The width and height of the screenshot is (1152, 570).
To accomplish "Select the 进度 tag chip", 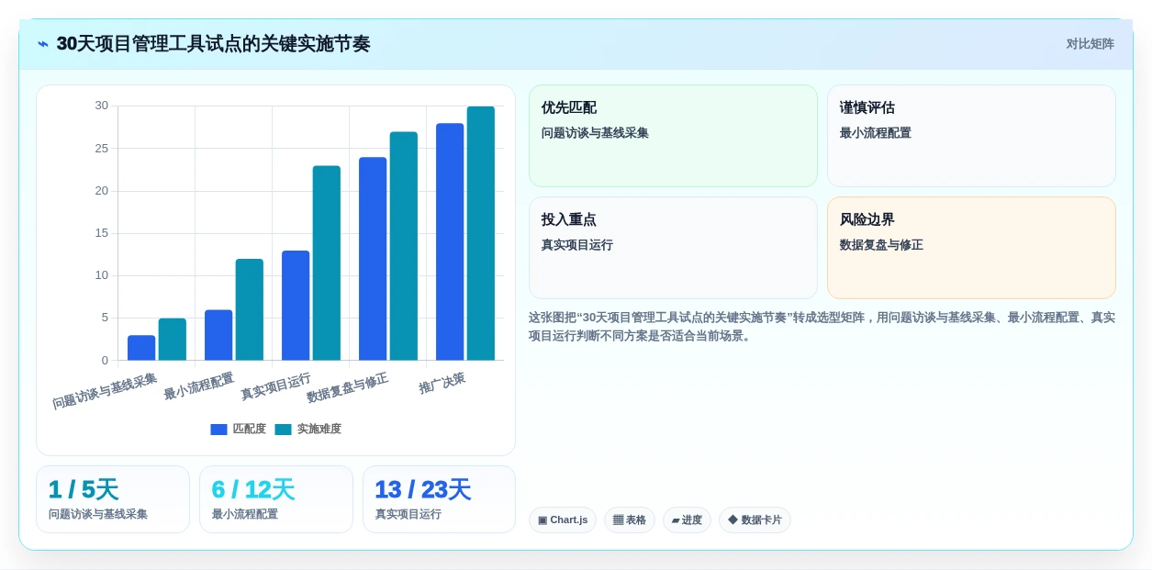I will [687, 520].
